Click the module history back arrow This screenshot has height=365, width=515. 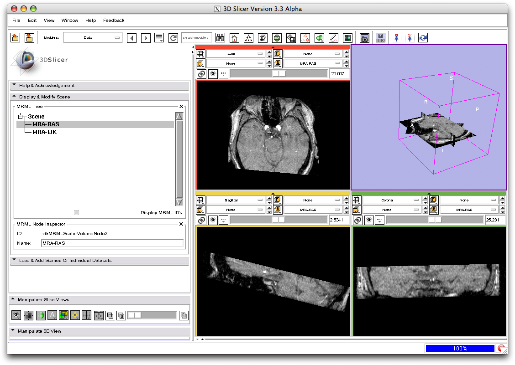(x=131, y=38)
